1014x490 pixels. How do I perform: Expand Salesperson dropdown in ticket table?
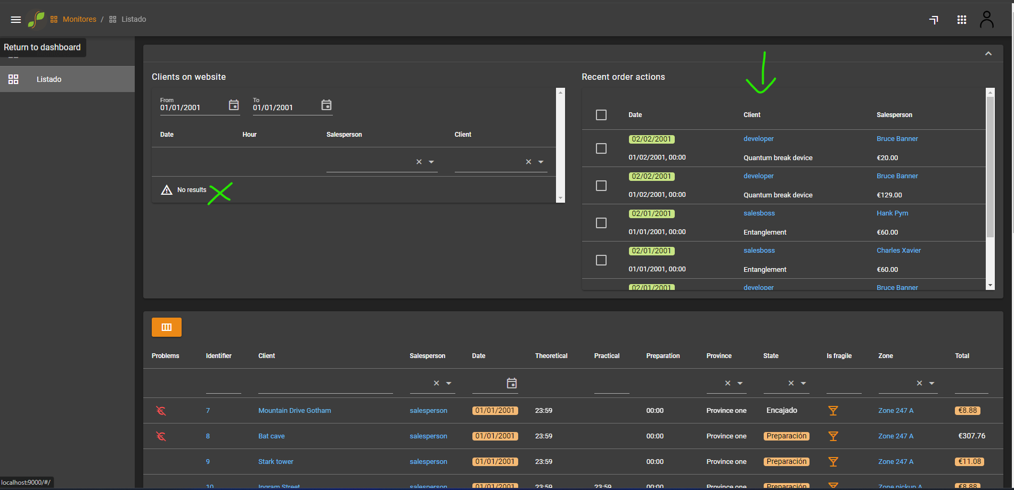[449, 383]
